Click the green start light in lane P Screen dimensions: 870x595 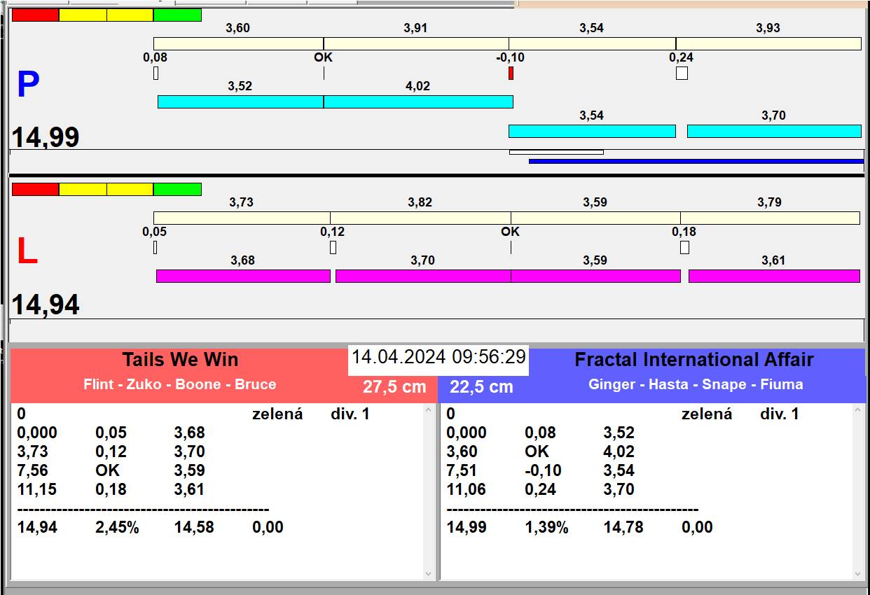pyautogui.click(x=177, y=15)
